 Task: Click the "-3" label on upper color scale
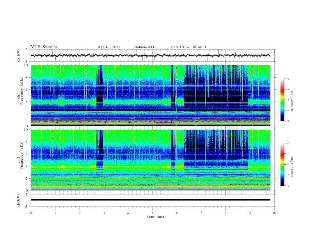[x=288, y=78]
